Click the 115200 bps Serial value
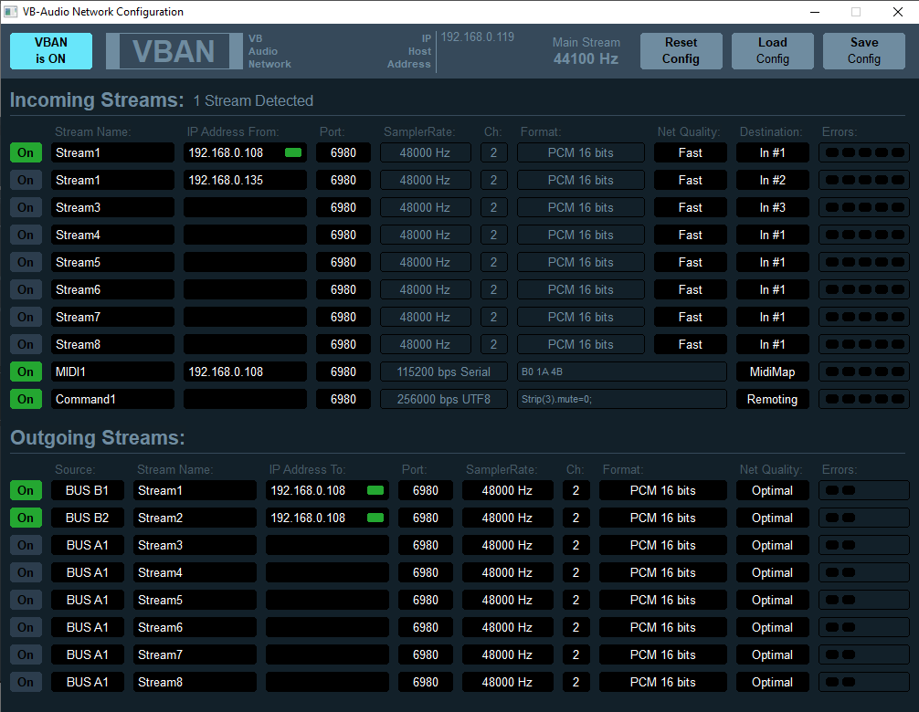The image size is (919, 712). pyautogui.click(x=444, y=372)
